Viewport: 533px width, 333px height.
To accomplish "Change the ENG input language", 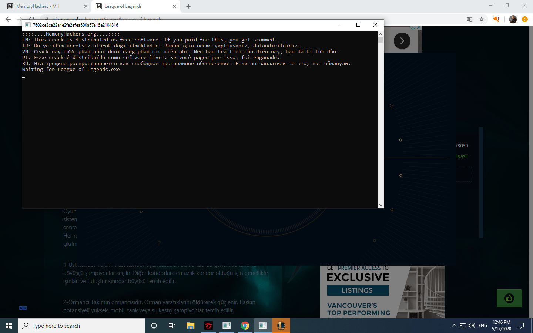I will click(x=483, y=326).
